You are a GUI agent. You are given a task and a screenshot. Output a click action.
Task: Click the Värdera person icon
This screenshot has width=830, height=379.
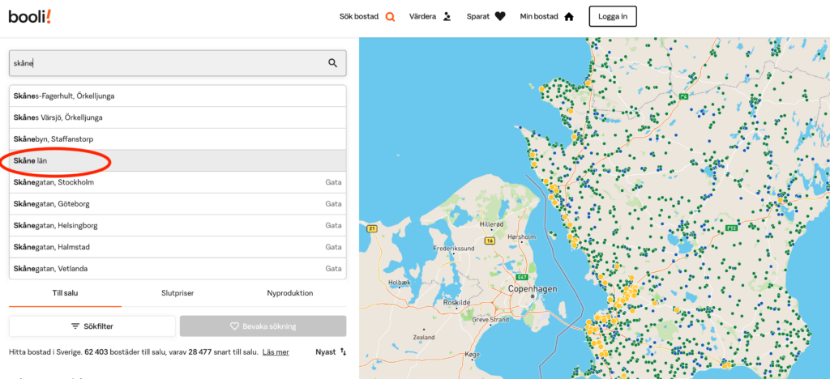446,16
